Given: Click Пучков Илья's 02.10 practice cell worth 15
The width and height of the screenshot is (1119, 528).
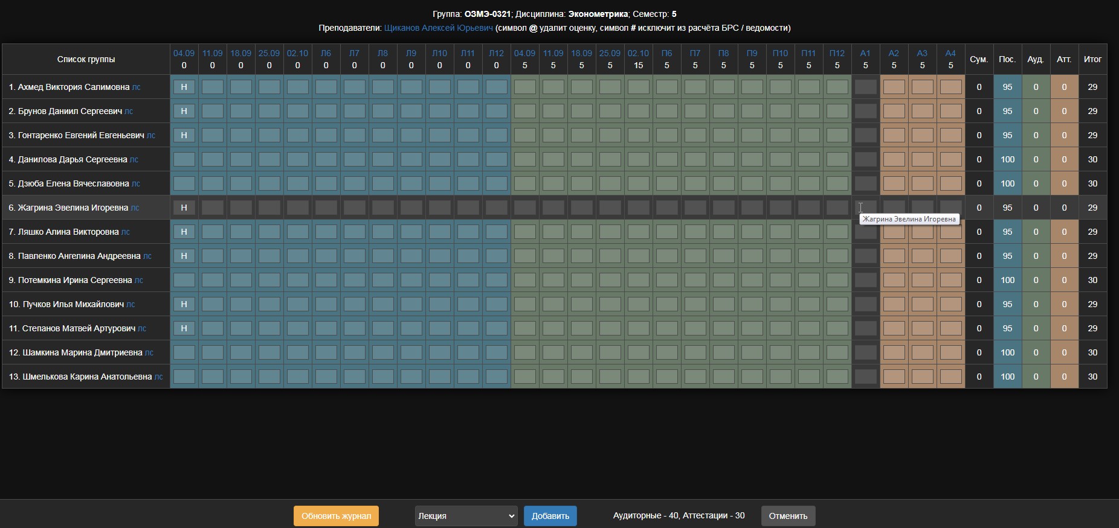Looking at the screenshot, I should point(638,304).
